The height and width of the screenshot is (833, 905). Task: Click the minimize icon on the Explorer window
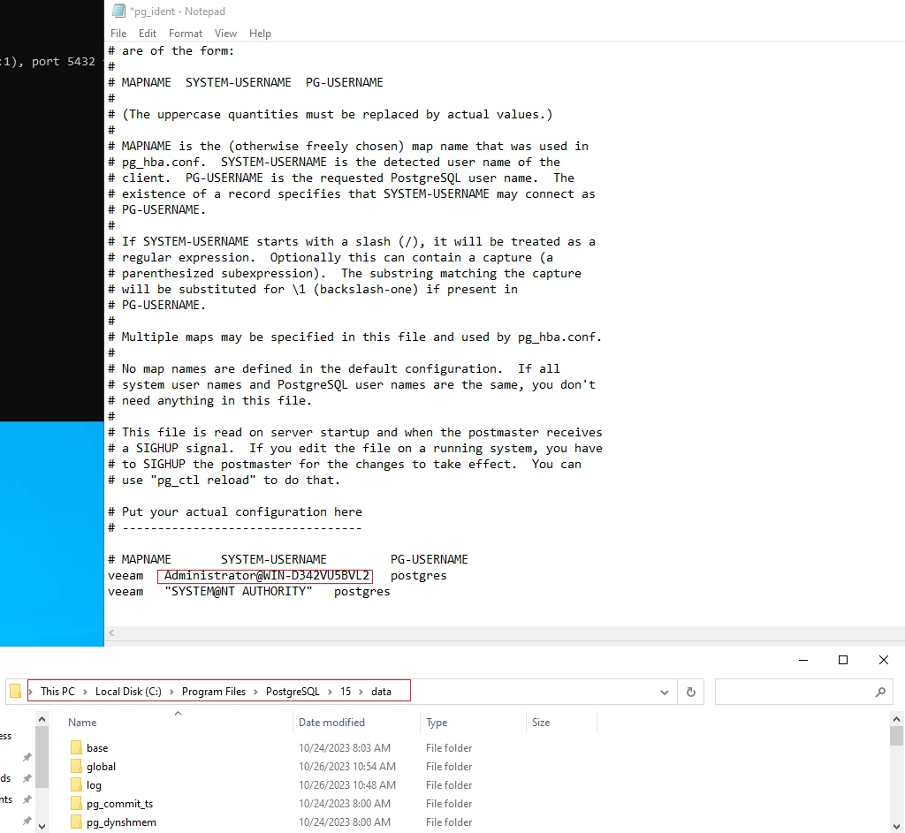[x=802, y=660]
